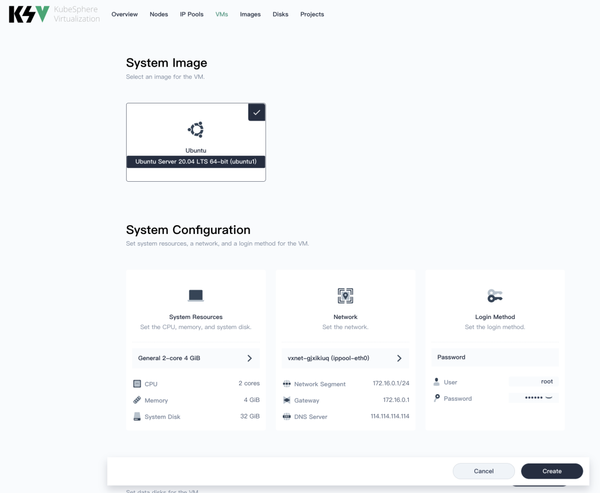The image size is (600, 493).
Task: Click the 2 cores CPU value
Action: (249, 383)
